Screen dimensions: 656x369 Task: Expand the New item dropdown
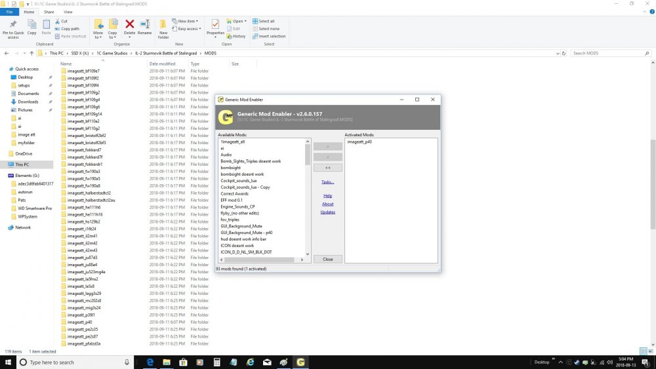coord(187,21)
